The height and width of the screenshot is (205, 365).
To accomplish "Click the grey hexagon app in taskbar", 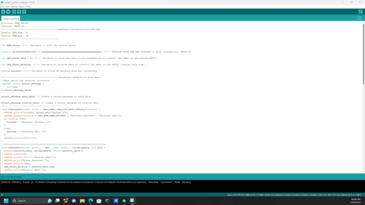I will [x=107, y=201].
